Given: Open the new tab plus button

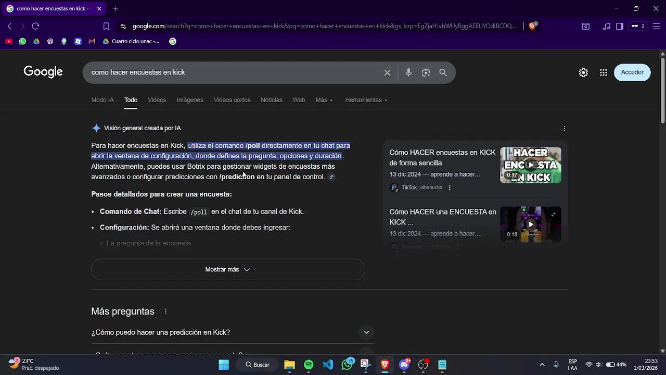Looking at the screenshot, I should coord(116,9).
